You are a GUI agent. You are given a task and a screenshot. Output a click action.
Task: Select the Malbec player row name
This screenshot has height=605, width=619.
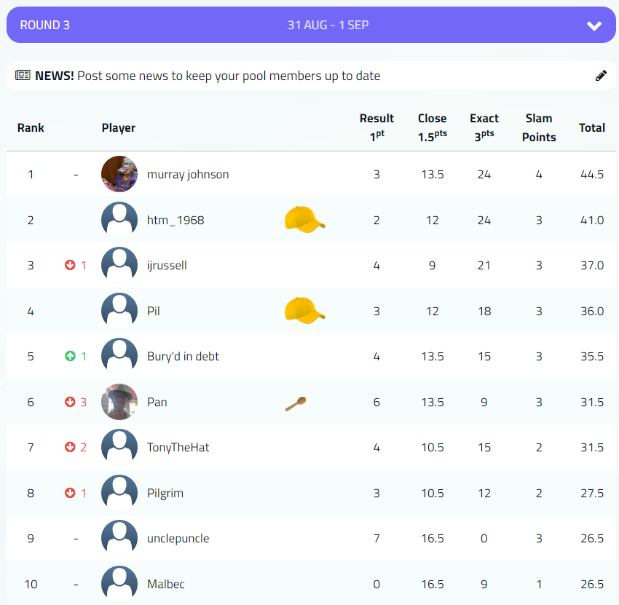click(x=166, y=584)
